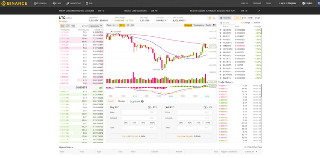
Task: Open the 6 decimals grouping dropdown
Action: pyautogui.click(x=96, y=26)
